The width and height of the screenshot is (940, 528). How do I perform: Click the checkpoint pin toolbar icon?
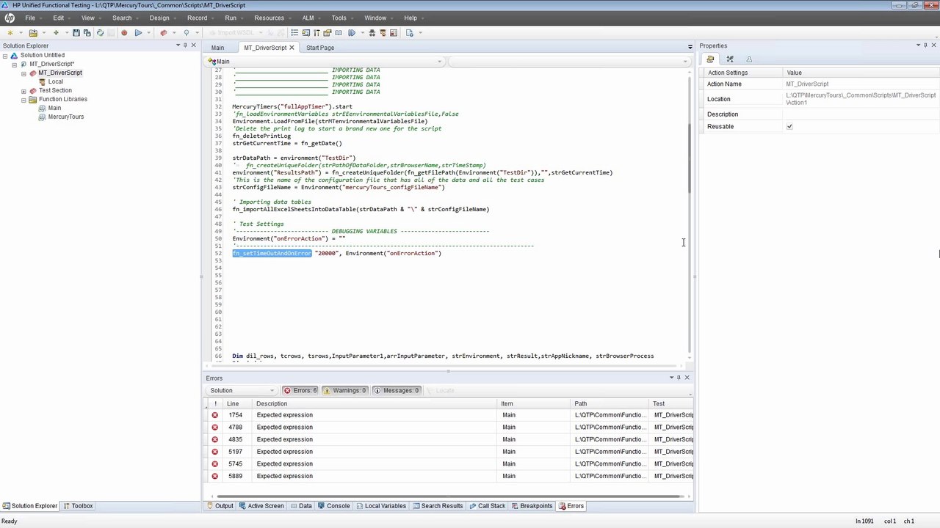coord(187,33)
